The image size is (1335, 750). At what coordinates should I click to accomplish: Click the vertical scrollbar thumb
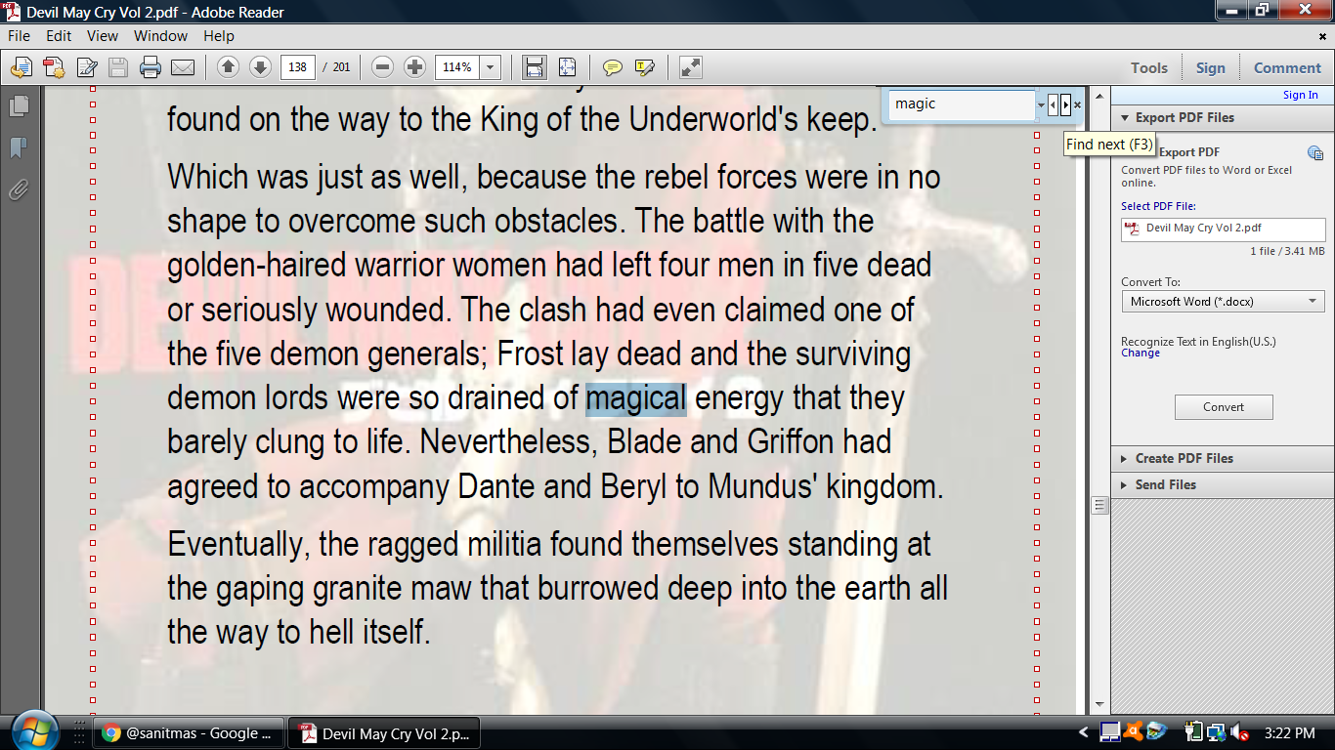coord(1099,505)
